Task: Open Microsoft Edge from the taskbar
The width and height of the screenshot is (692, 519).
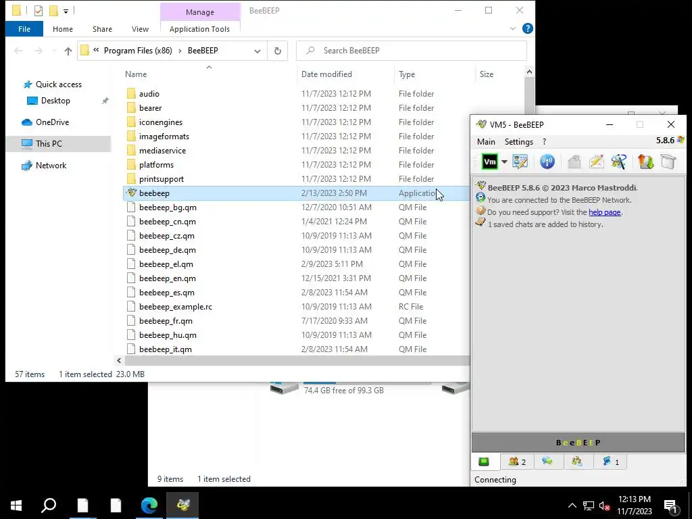Action: [x=149, y=505]
